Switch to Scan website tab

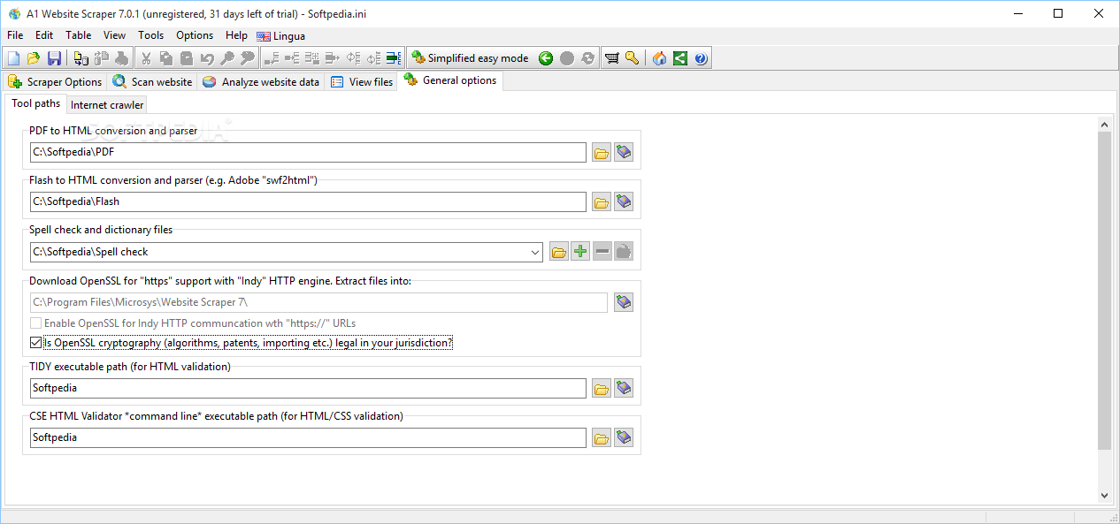[152, 82]
